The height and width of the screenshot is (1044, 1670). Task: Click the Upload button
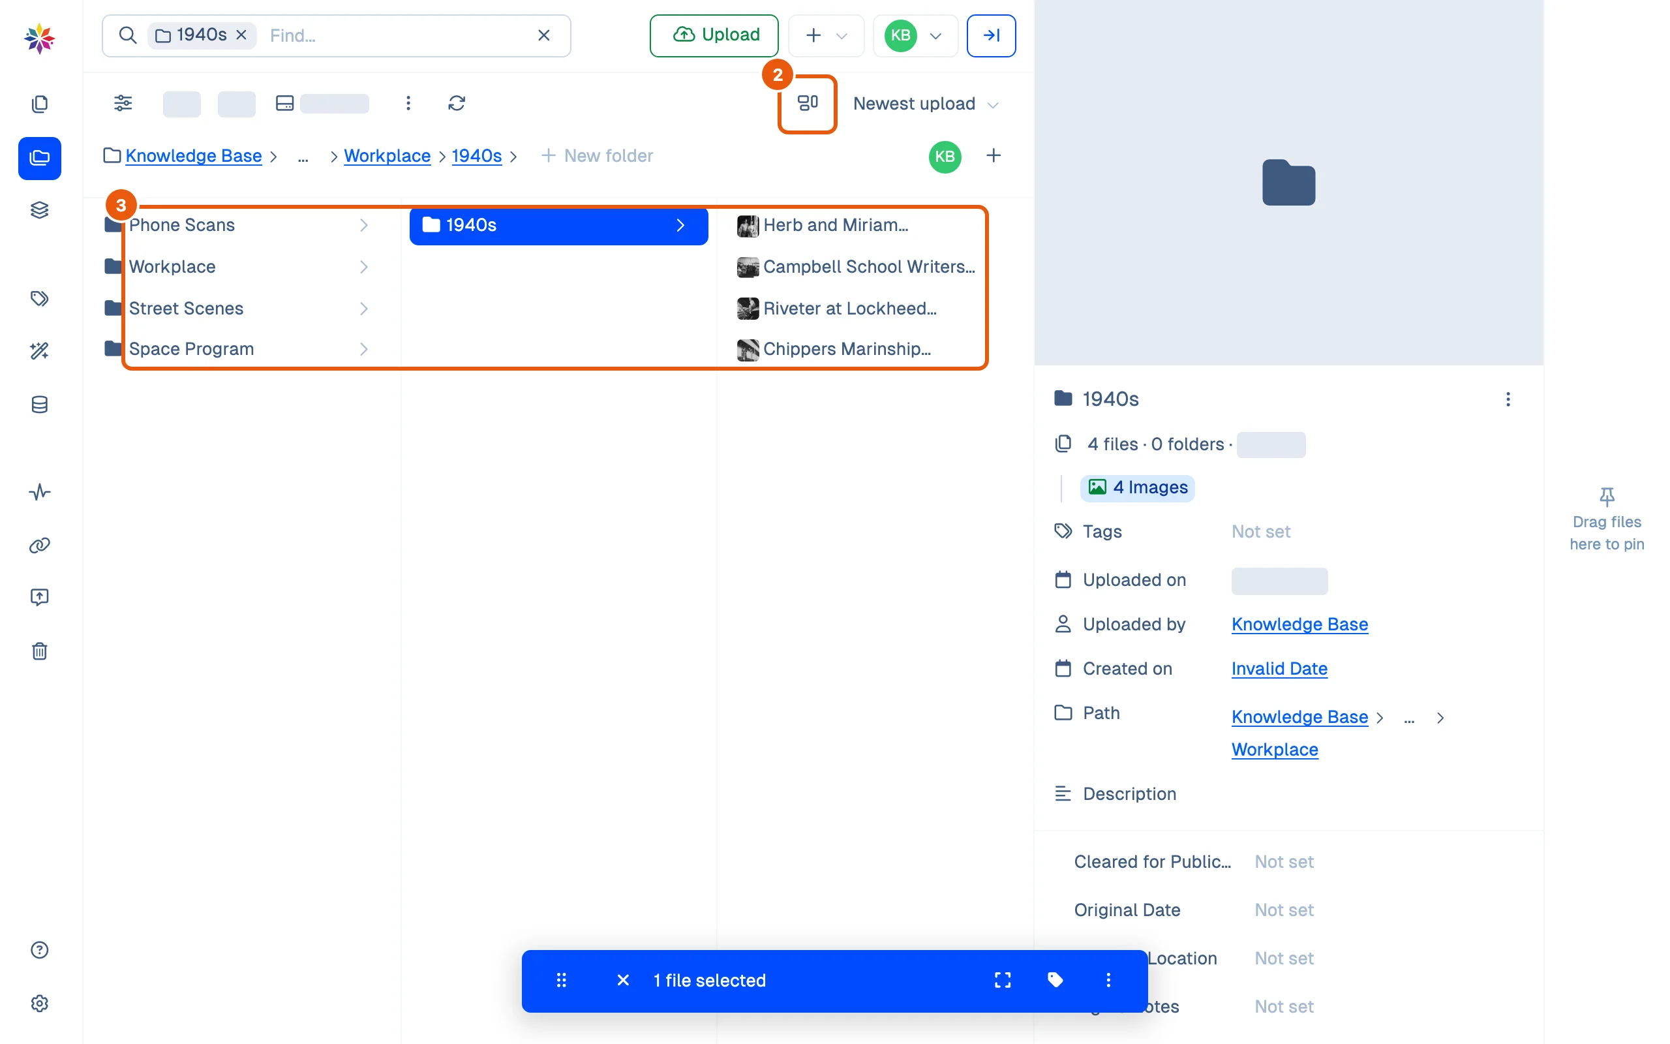[x=714, y=35]
